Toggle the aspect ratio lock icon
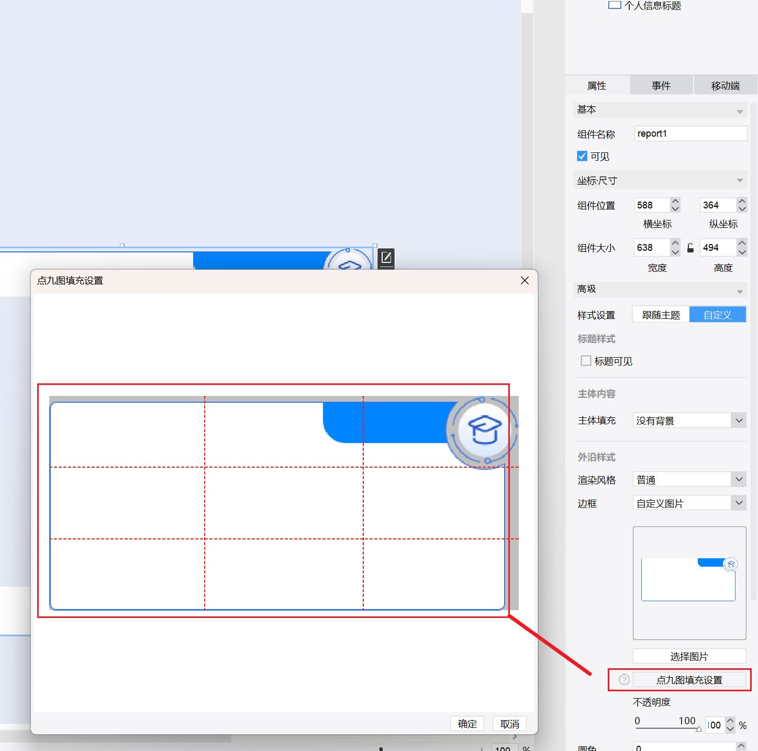The image size is (758, 751). 690,248
